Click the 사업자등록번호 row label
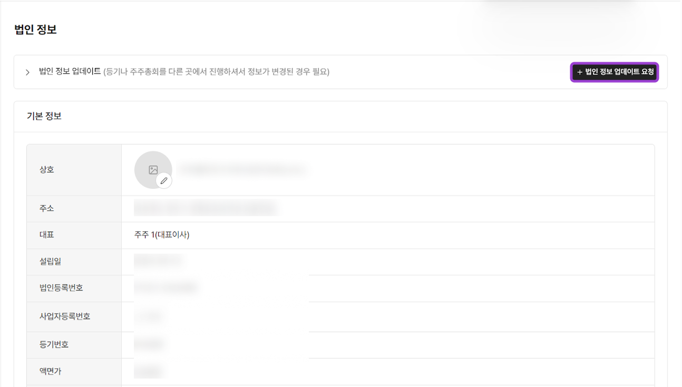 click(x=65, y=316)
